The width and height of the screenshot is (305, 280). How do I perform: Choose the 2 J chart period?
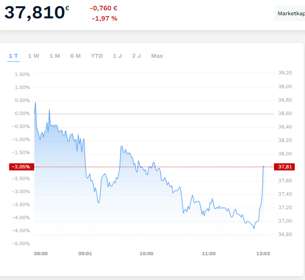(137, 56)
